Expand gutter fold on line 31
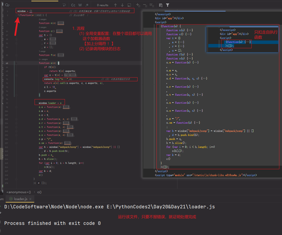The height and width of the screenshot is (235, 282). click(16, 43)
